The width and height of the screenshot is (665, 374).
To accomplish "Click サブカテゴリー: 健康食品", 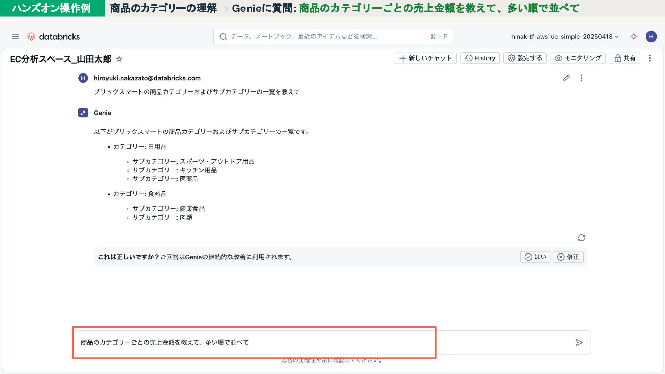I will [169, 209].
